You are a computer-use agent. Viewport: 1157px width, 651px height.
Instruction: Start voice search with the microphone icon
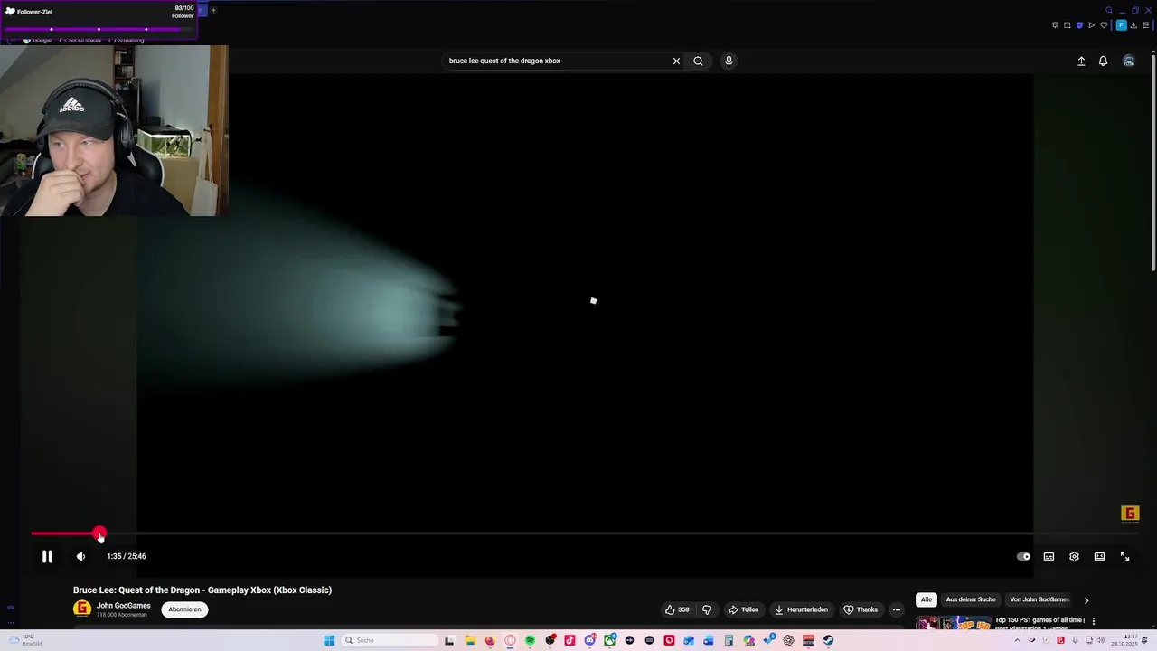[x=729, y=61]
